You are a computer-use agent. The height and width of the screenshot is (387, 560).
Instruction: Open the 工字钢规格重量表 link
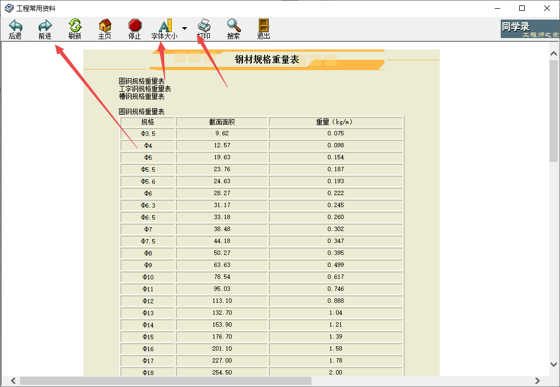145,89
